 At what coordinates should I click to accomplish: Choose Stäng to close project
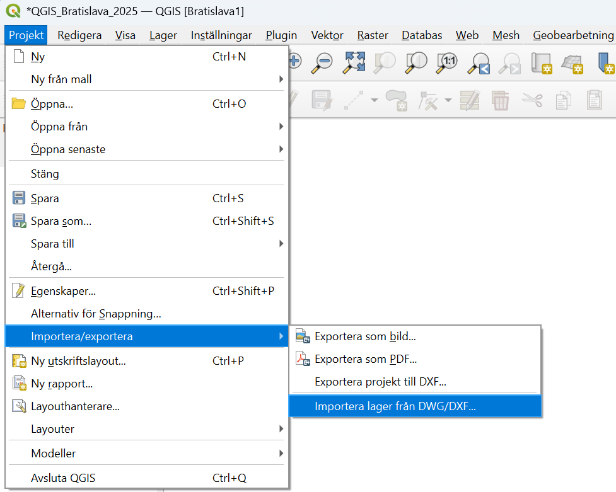pyautogui.click(x=147, y=174)
